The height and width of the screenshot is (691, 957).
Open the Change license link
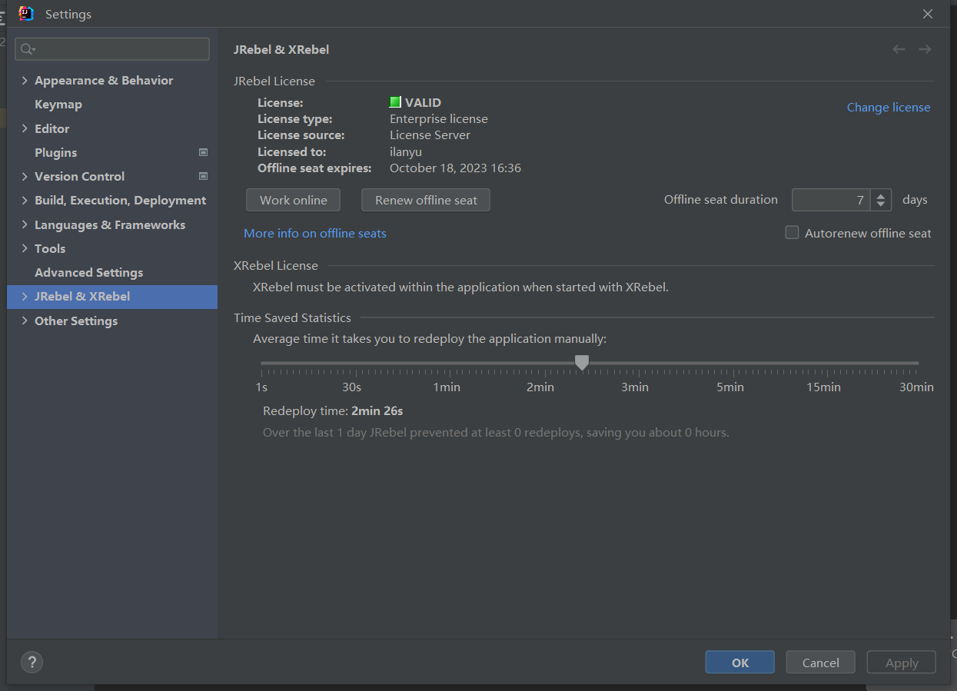(888, 108)
